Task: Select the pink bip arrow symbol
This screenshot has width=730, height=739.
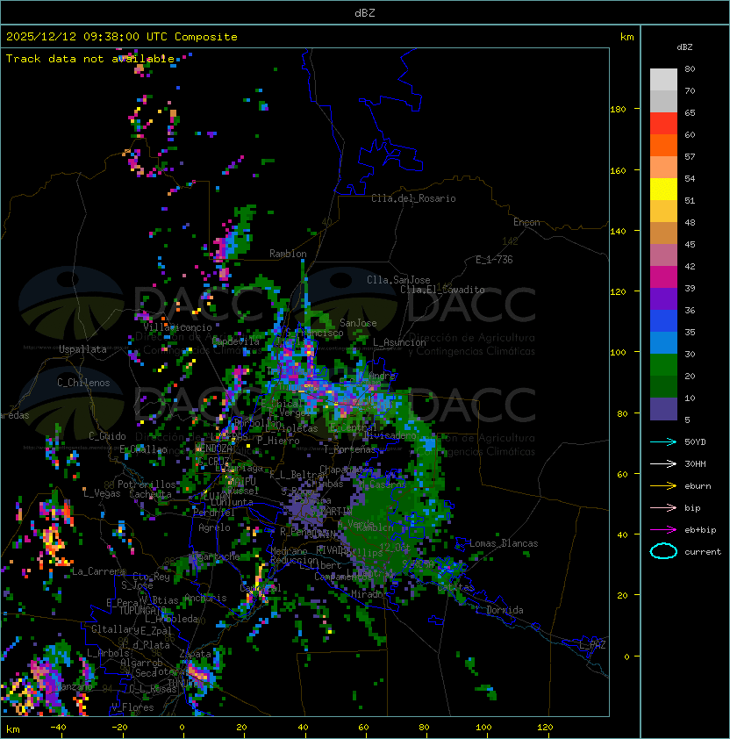Action: 663,507
